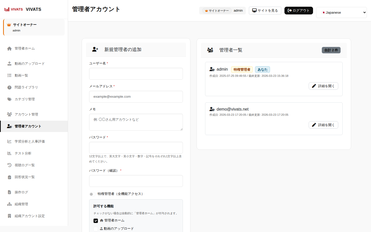Click the user icon beside demo@vivats.net
This screenshot has width=371, height=232.
[x=212, y=109]
